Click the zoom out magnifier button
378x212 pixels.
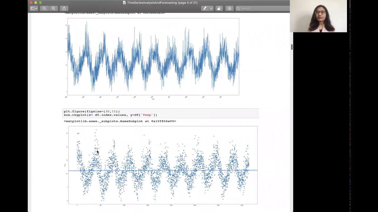[x=44, y=8]
